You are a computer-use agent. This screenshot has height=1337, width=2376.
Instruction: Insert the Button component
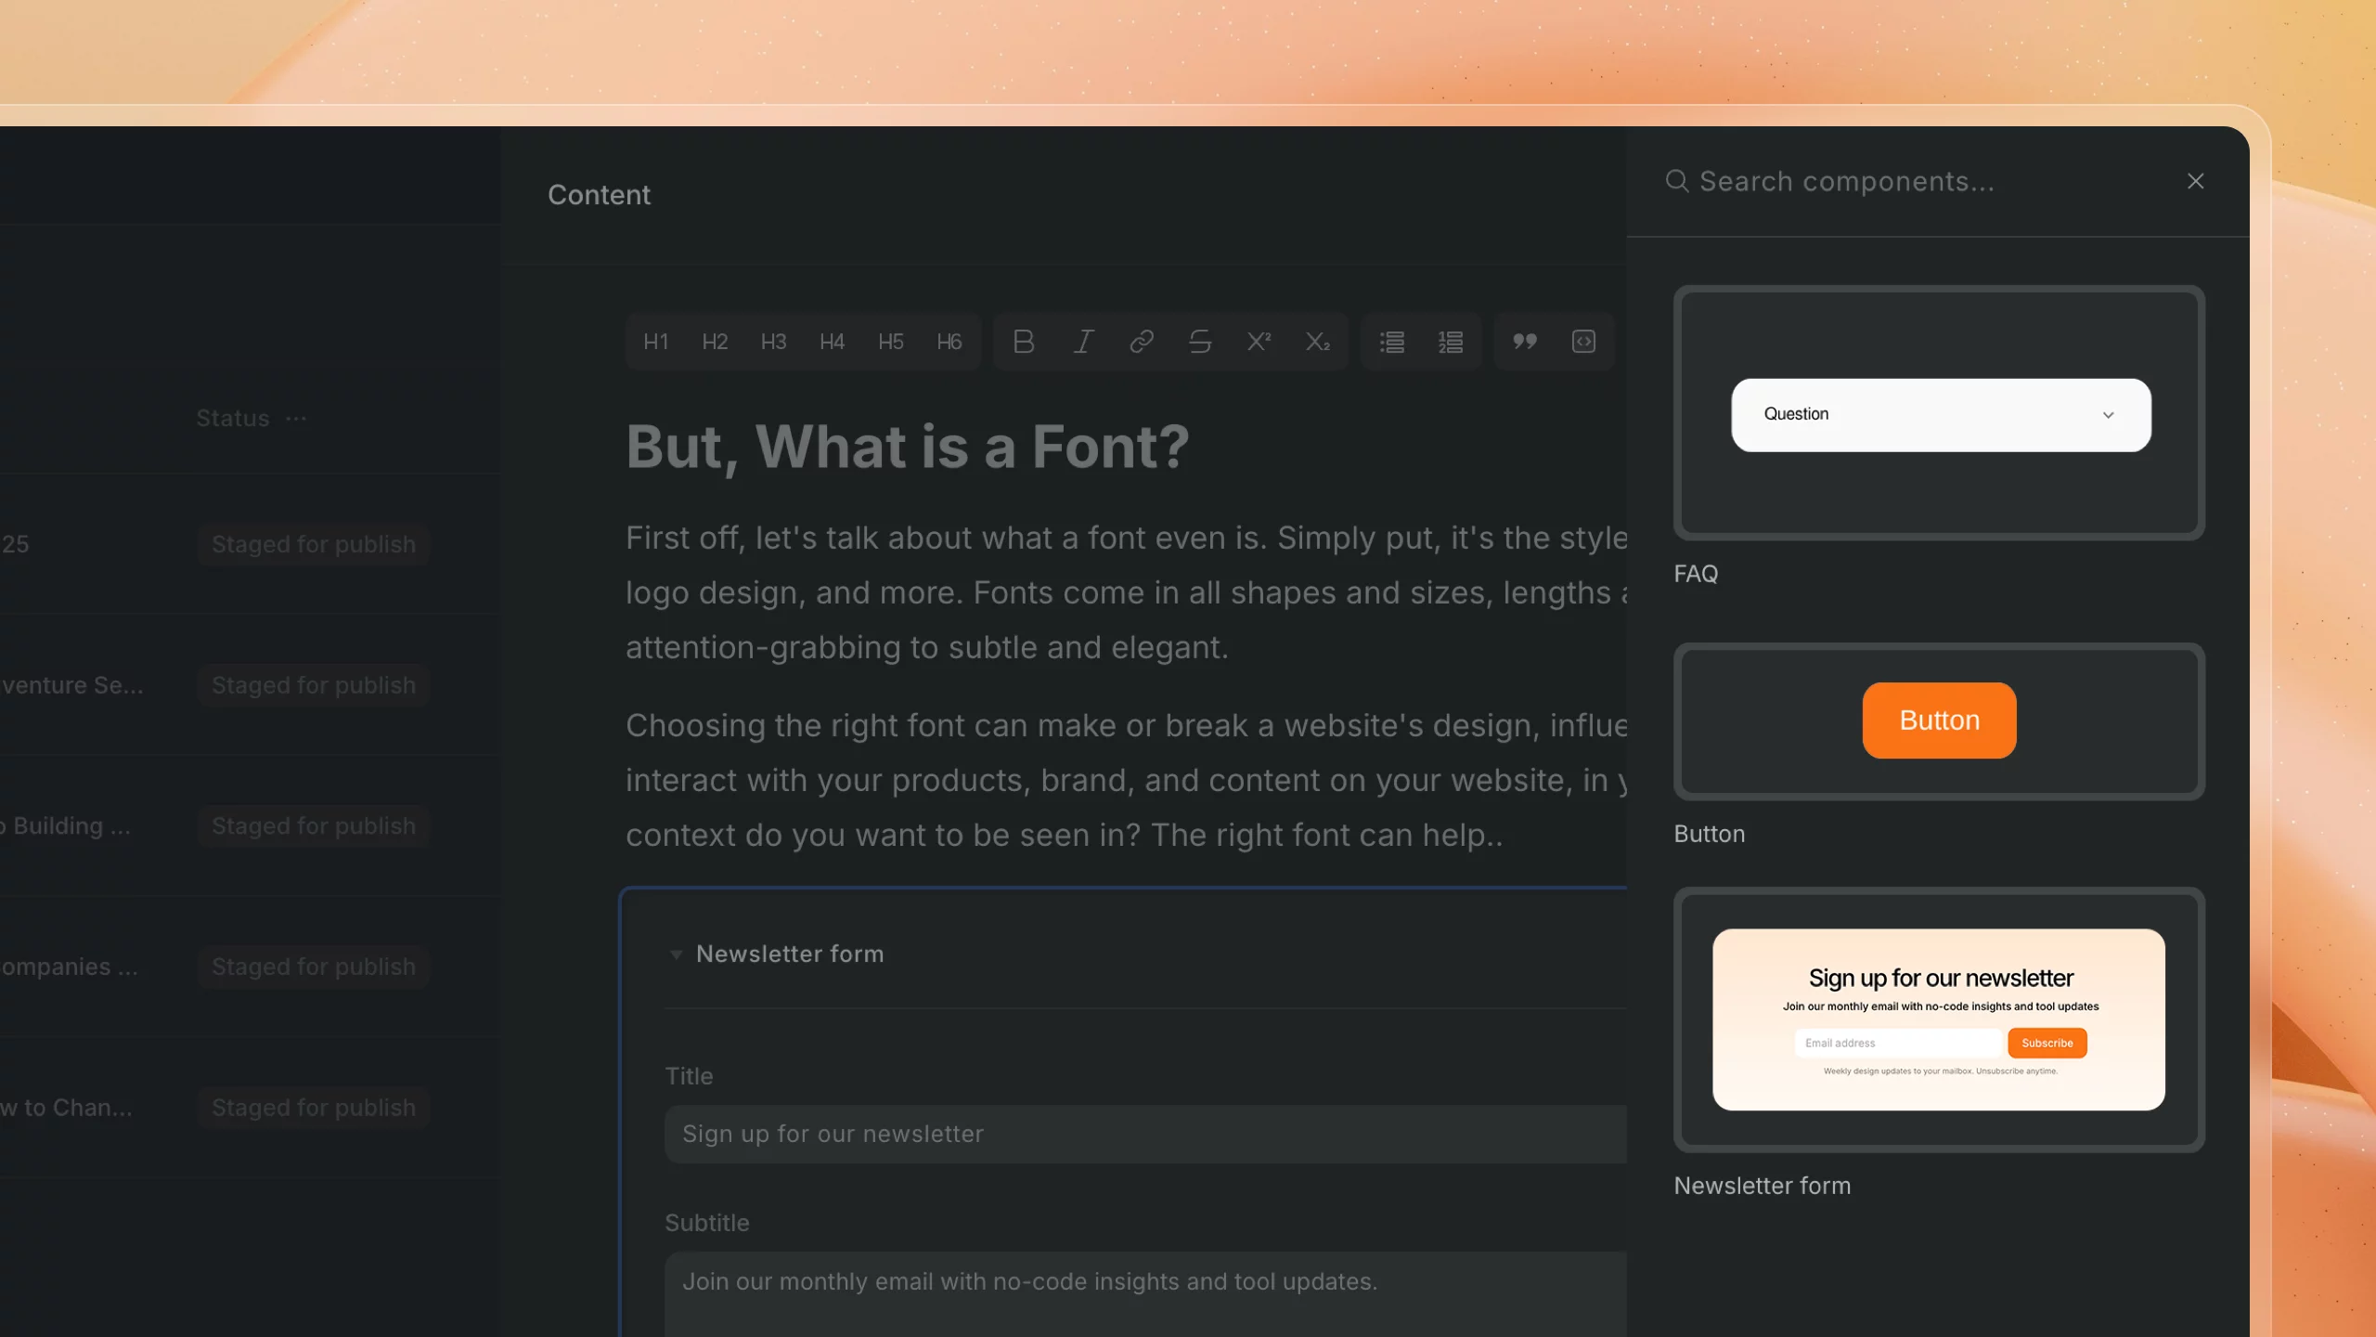[1939, 720]
